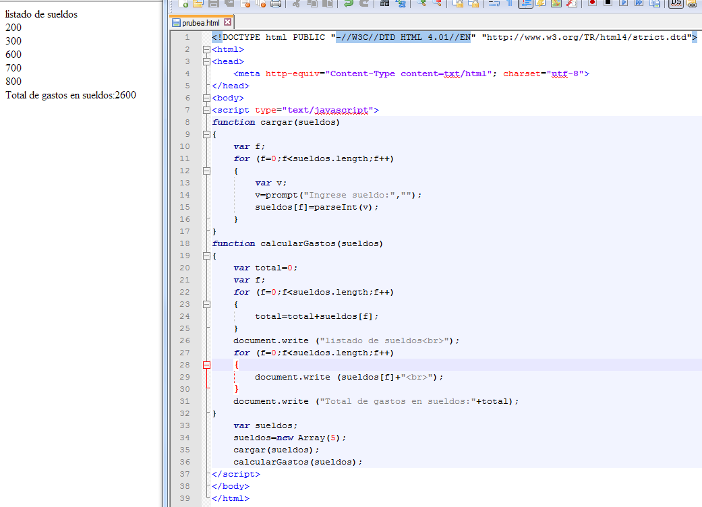
Task: Click the Cut scissors icon
Action: pos(296,3)
